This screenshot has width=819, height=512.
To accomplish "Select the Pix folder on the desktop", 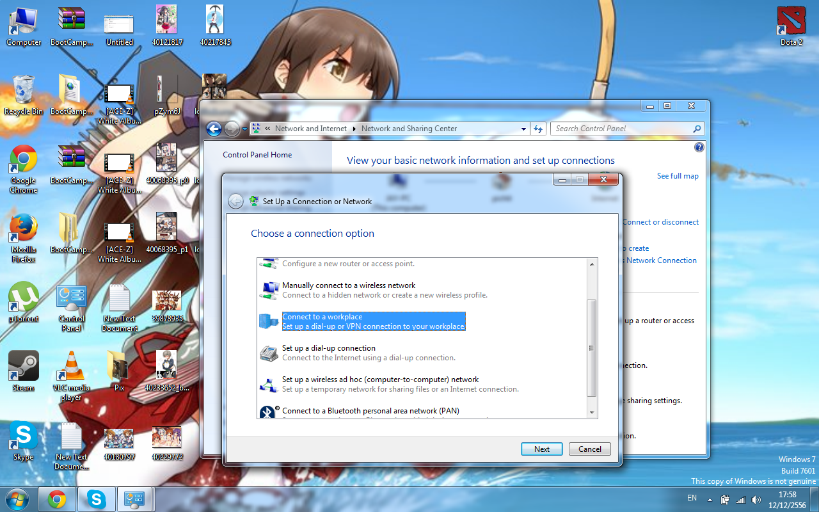I will click(120, 372).
